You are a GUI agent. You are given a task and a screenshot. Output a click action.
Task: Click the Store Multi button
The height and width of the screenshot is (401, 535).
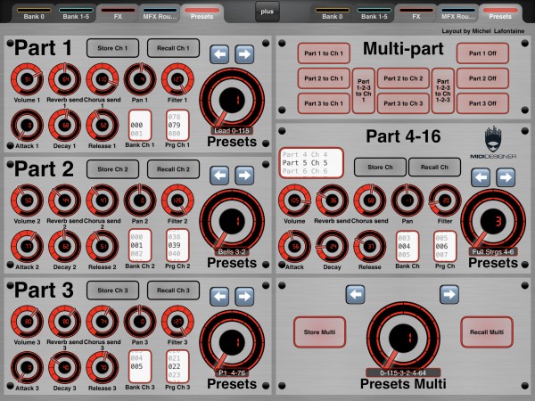(x=319, y=332)
